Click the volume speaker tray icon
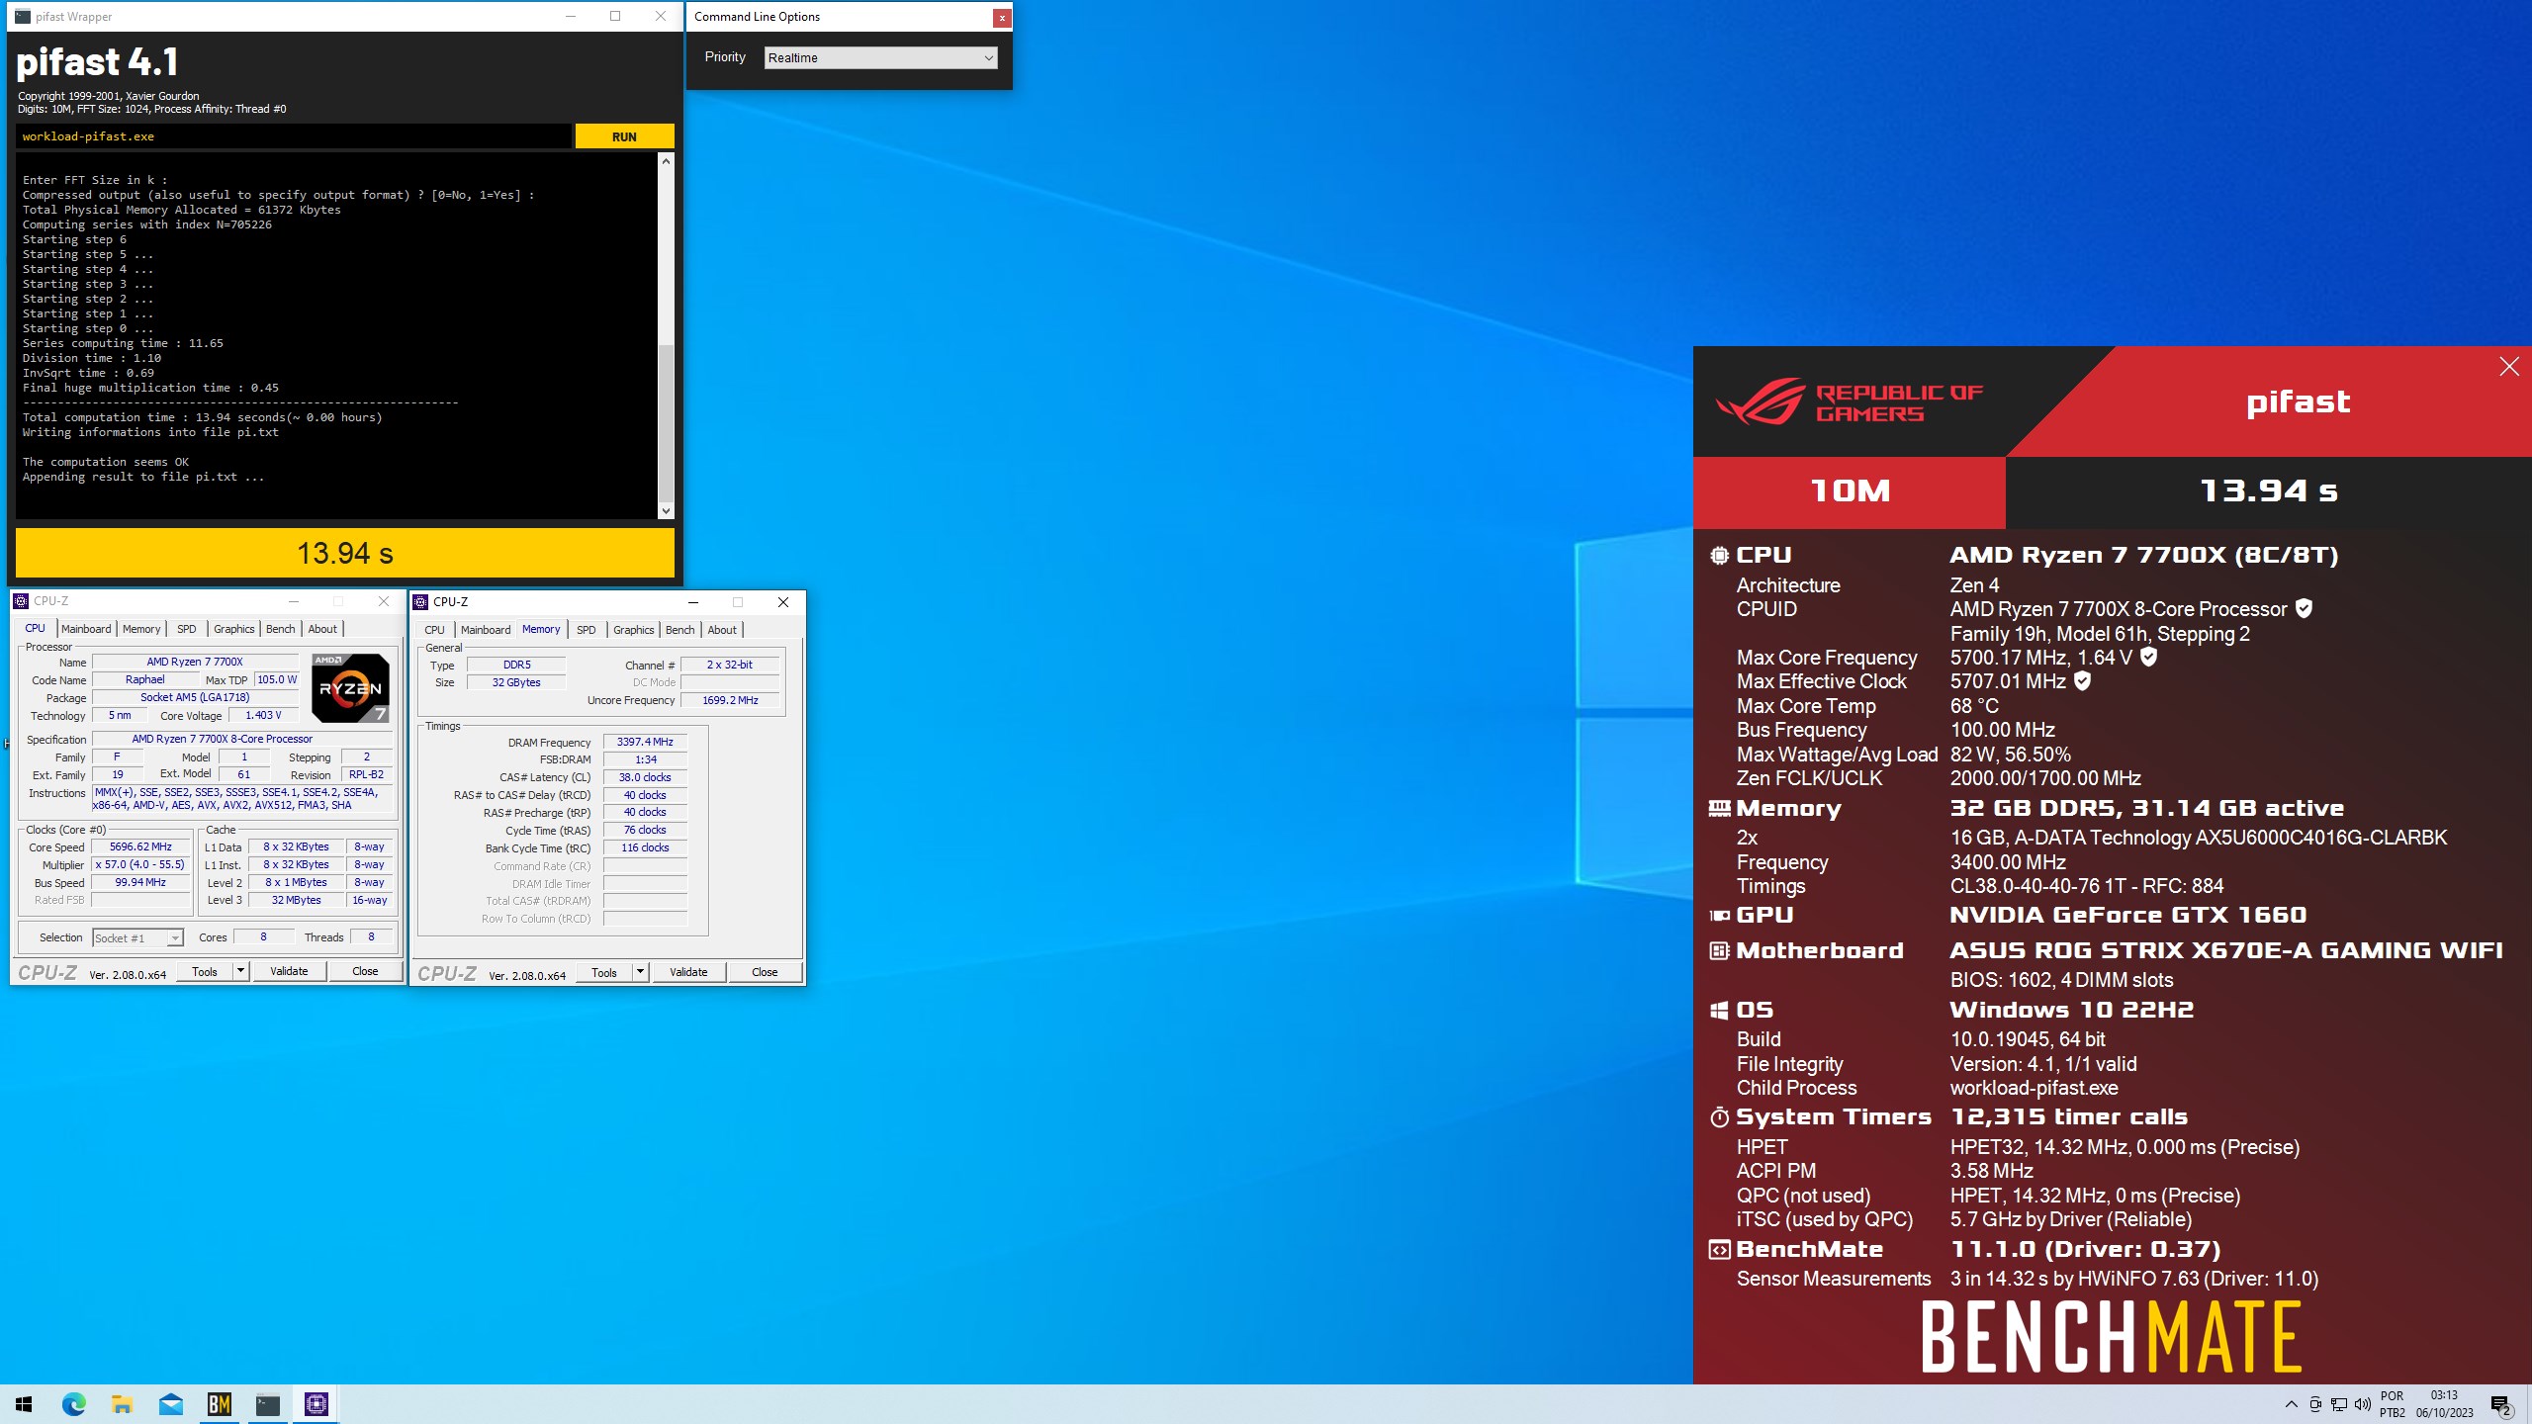 (x=2363, y=1404)
